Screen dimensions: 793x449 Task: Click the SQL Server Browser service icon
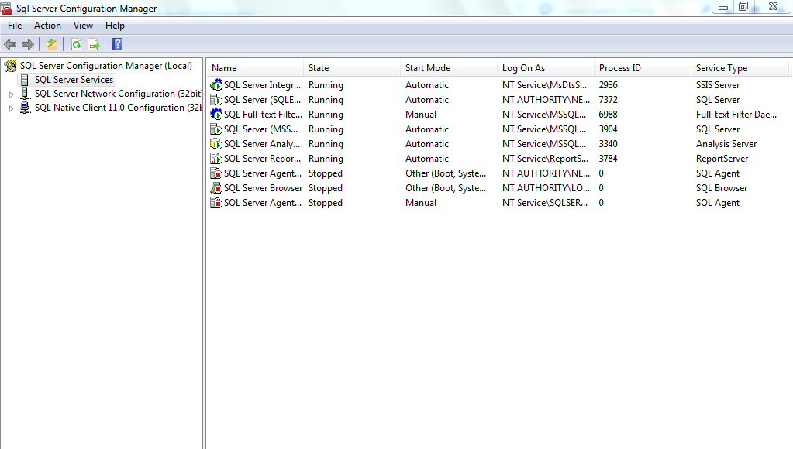click(x=216, y=188)
